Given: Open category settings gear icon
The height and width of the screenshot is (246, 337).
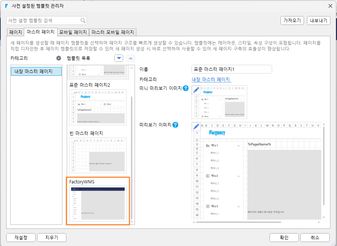Looking at the screenshot, I should 58,58.
